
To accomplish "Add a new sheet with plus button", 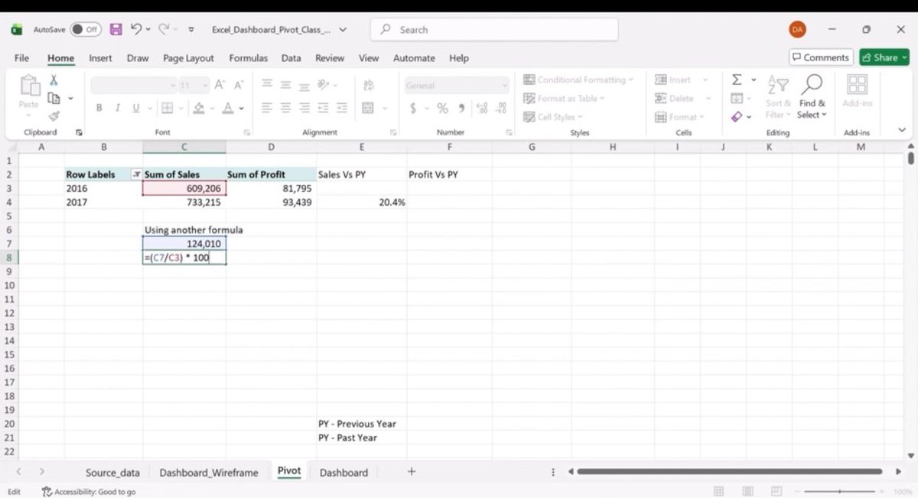I will (412, 471).
